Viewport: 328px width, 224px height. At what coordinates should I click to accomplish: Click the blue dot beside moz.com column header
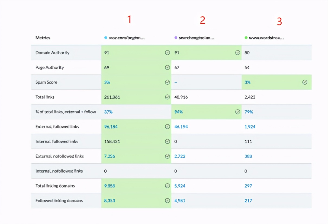(x=106, y=38)
